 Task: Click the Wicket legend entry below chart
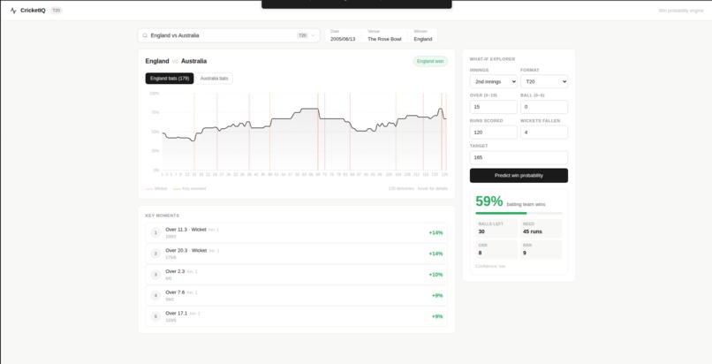[156, 188]
